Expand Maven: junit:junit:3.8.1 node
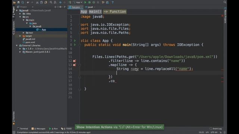239x134 pixels. 20,52
